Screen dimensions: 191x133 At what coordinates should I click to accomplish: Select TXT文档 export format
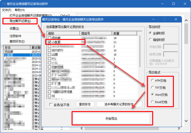pos(152,87)
